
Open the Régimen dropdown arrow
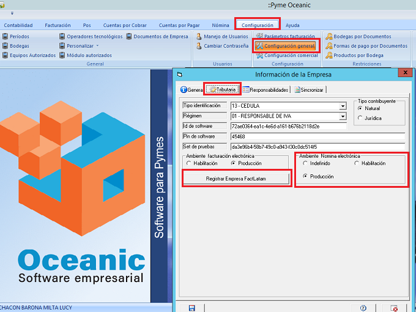pos(343,116)
